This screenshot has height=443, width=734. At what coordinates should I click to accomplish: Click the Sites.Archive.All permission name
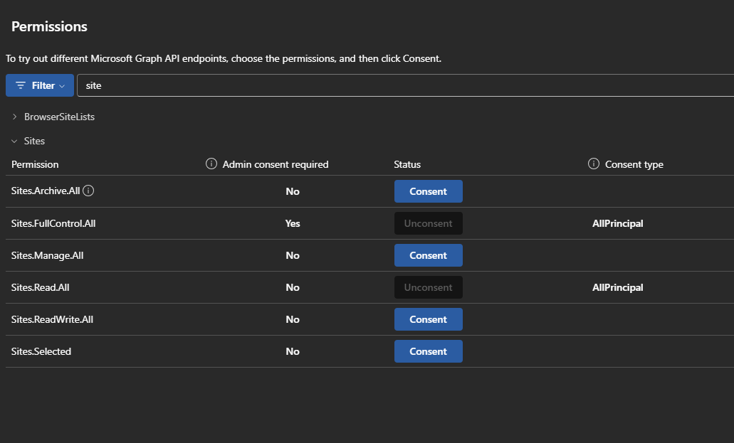46,191
